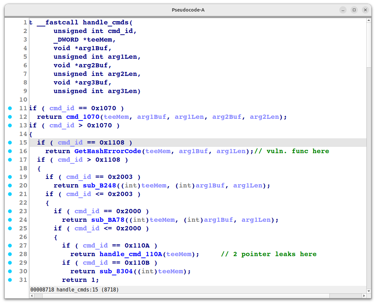Image resolution: width=376 pixels, height=304 pixels.
Task: Click the blue dot beside line 27
Action: tap(10, 245)
